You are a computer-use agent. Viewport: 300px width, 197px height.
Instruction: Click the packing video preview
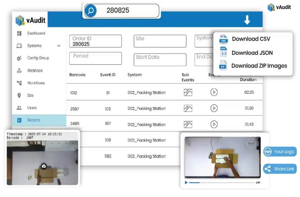pyautogui.click(x=223, y=158)
